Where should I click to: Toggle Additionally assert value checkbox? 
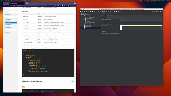click(x=121, y=22)
